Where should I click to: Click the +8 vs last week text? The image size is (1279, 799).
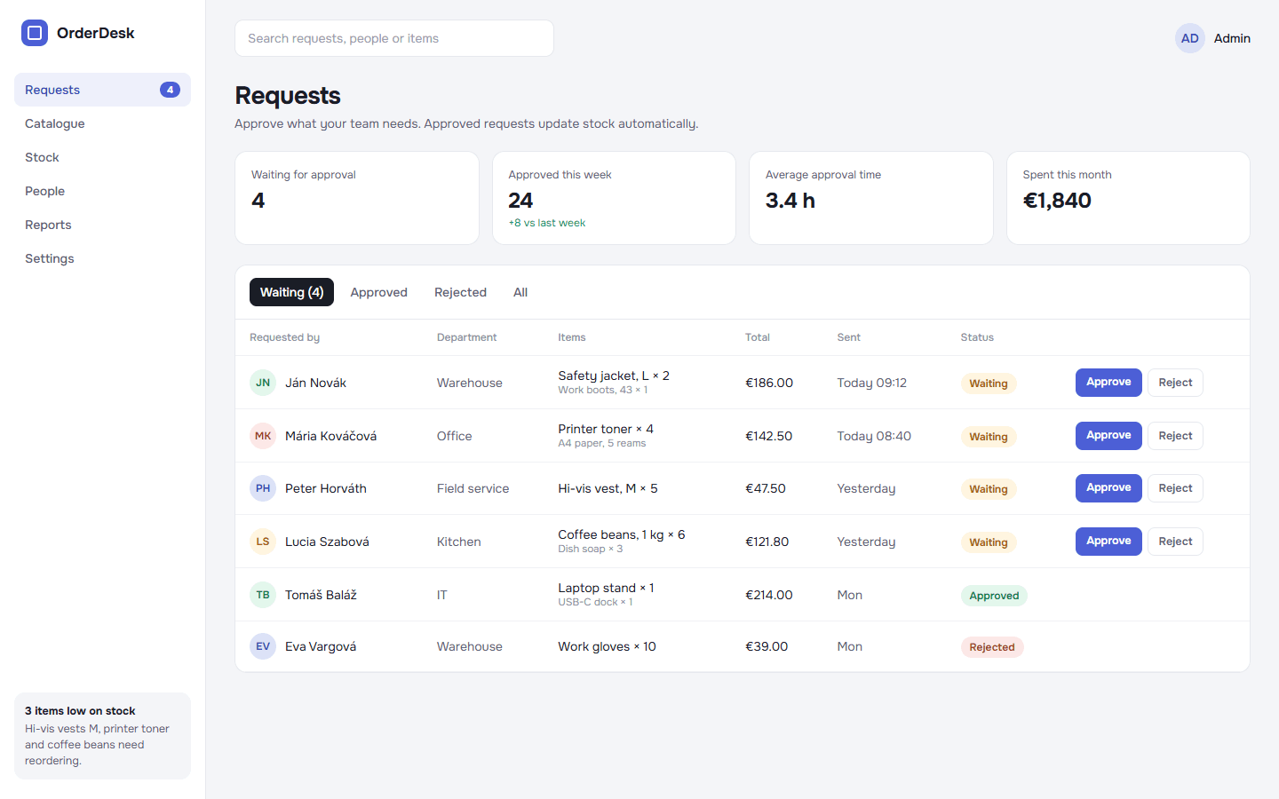[547, 223]
